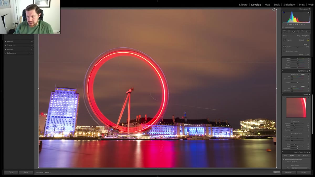
Task: Click the bottom Reset button
Action: click(x=303, y=172)
